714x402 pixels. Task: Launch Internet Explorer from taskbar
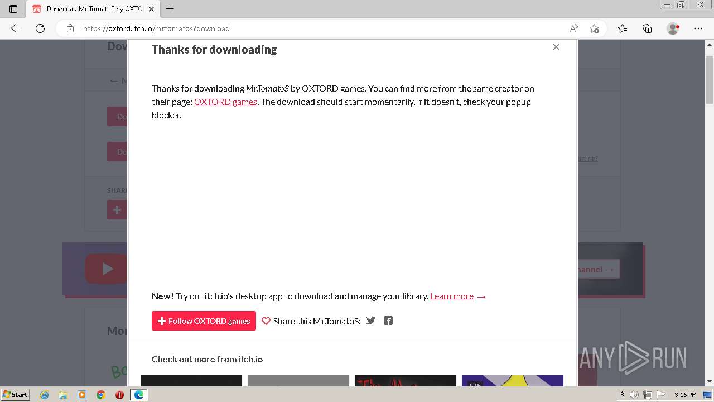45,395
